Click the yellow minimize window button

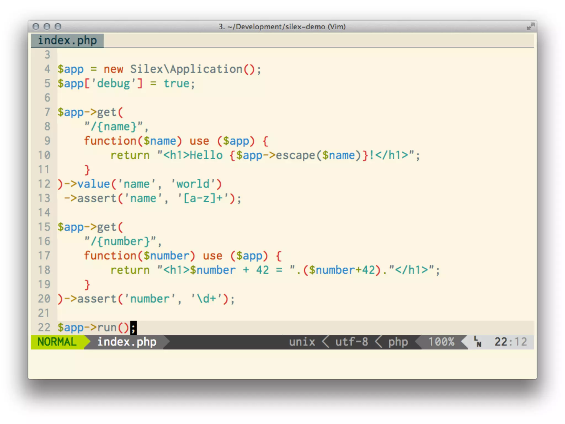tap(47, 26)
